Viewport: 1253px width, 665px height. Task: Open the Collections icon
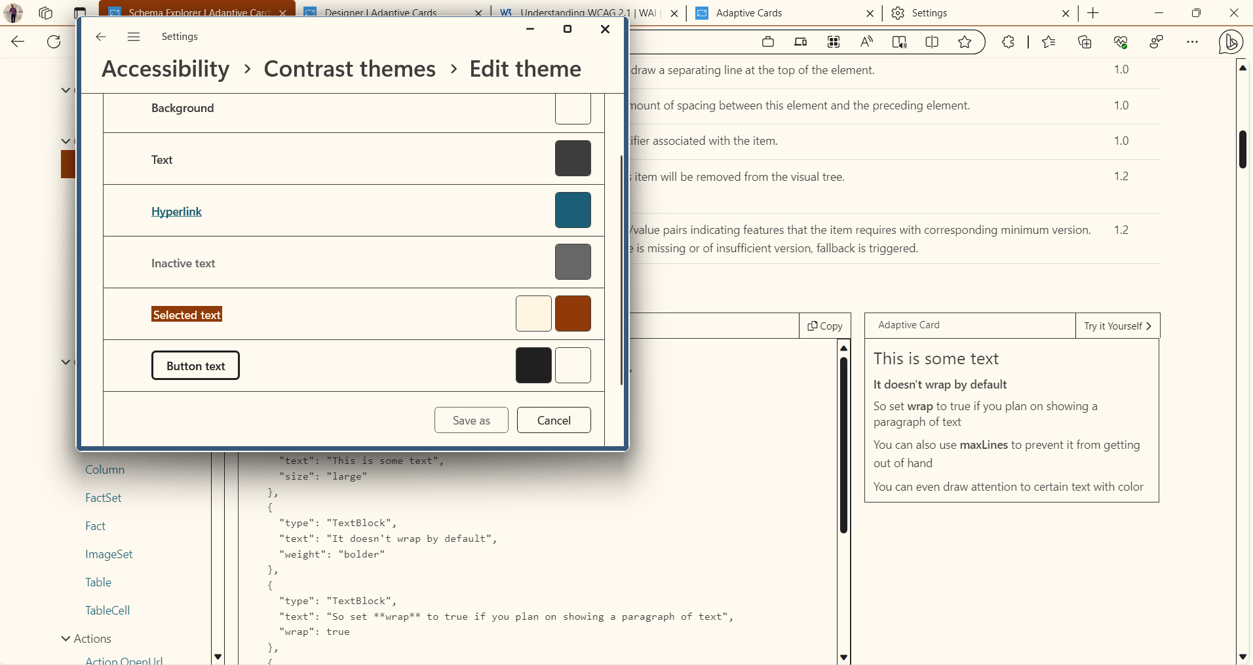coord(1085,42)
